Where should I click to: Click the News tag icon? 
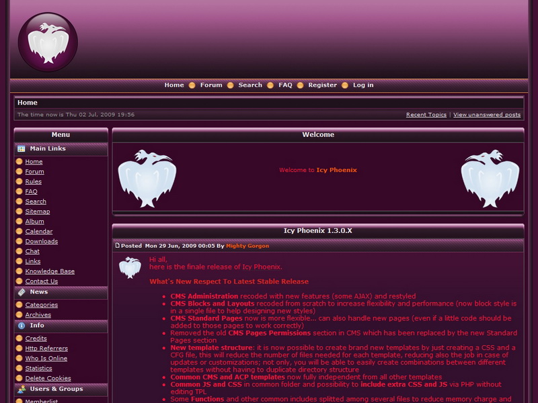22,292
